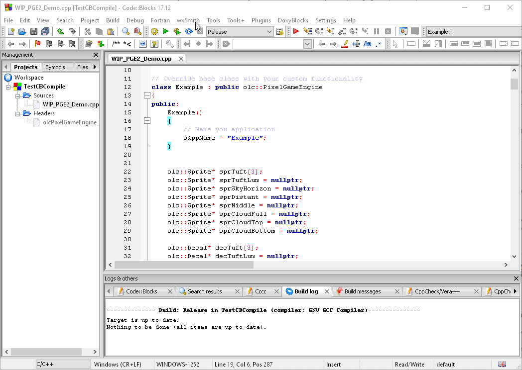Screen dimensions: 522x370
Task: Start debugging with red arrow icon
Action: [296, 31]
